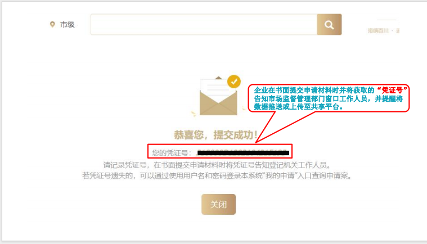The height and width of the screenshot is (244, 427).
Task: Click the 数据推送或上传至共享平台 callout line
Action: click(299, 107)
